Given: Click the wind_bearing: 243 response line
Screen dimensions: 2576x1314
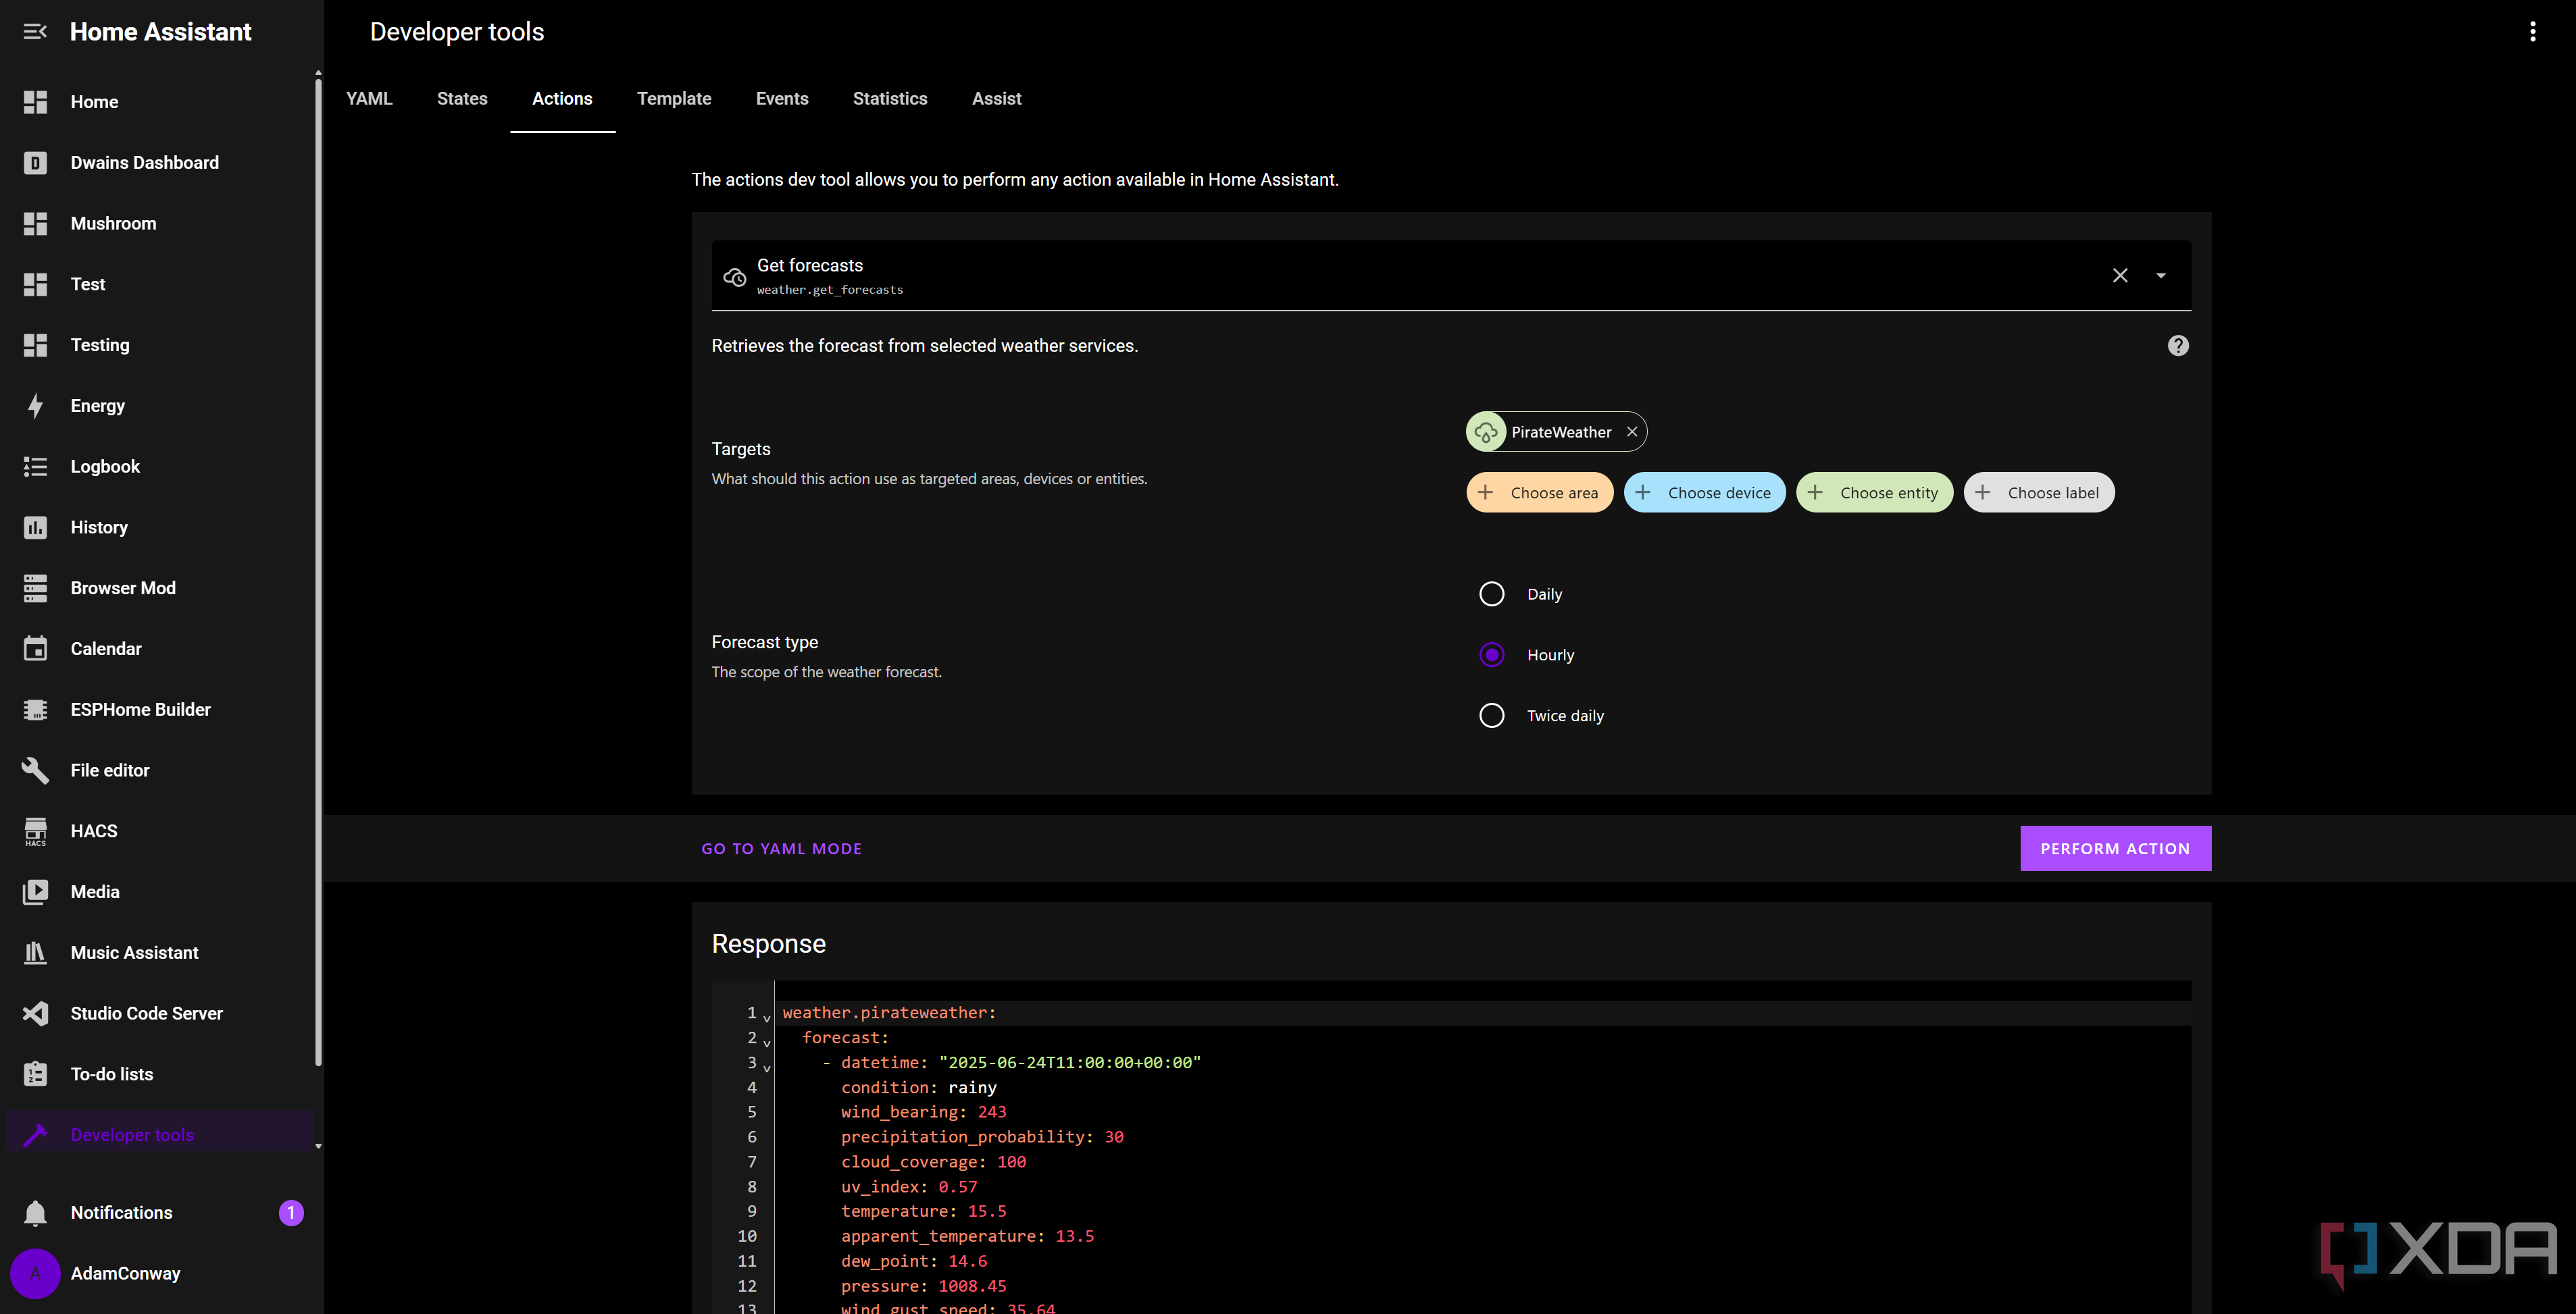Looking at the screenshot, I should pos(923,1112).
